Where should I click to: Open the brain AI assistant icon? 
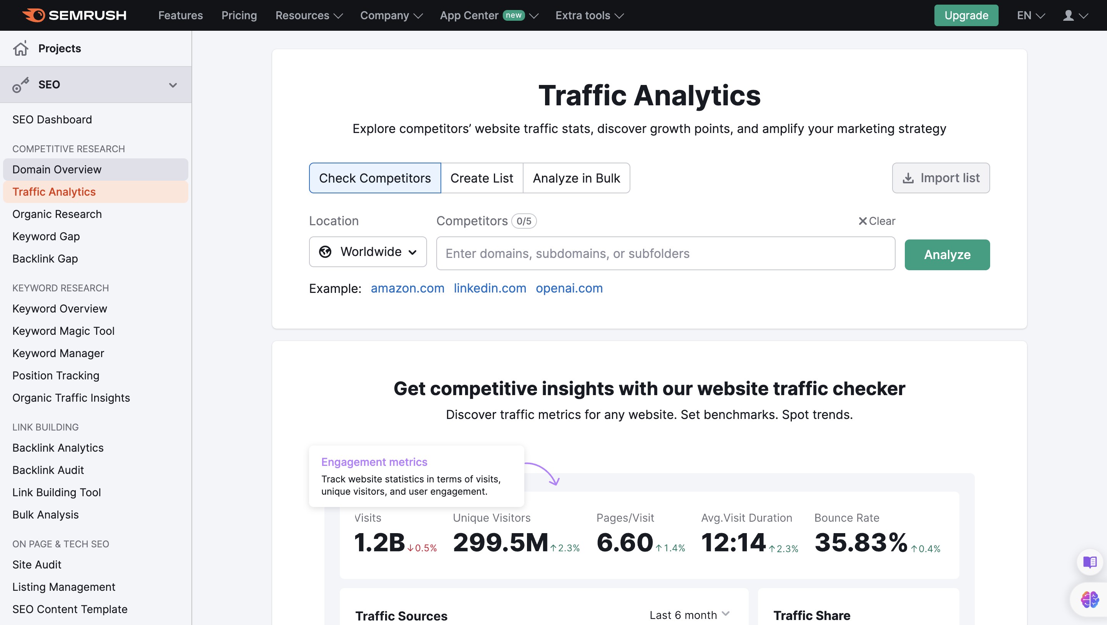(1090, 599)
